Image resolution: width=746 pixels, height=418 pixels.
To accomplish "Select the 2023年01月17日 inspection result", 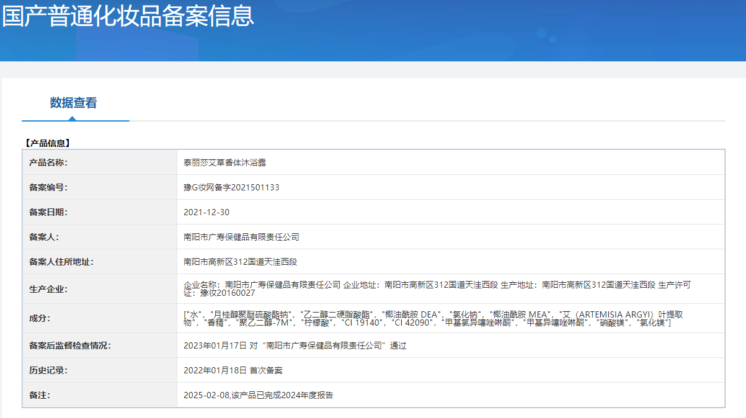I will [x=295, y=345].
